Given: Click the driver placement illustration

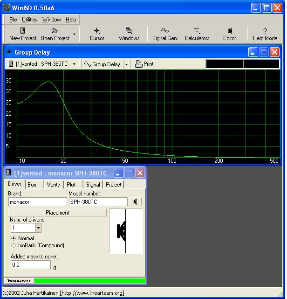Looking at the screenshot, I should pos(126,231).
